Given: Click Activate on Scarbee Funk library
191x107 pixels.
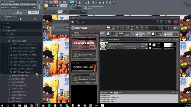Looking at the screenshot, I should coord(92,75).
